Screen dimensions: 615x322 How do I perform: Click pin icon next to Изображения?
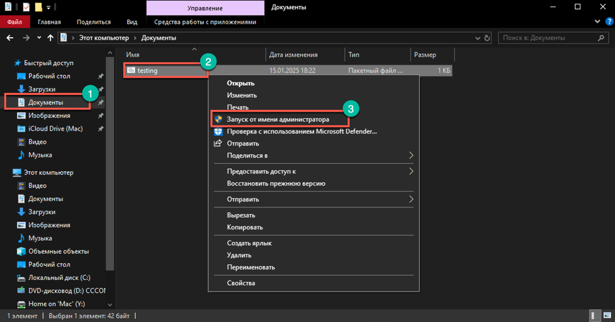[x=100, y=116]
